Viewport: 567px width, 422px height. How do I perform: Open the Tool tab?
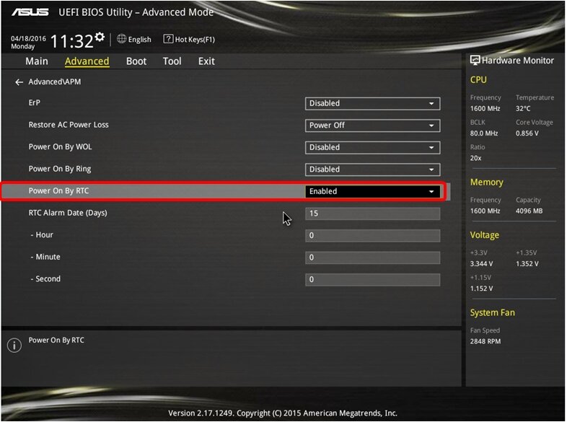pos(172,61)
